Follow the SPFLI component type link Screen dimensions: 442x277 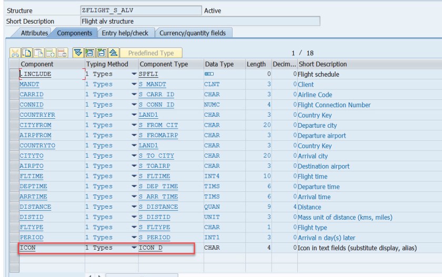(x=148, y=74)
